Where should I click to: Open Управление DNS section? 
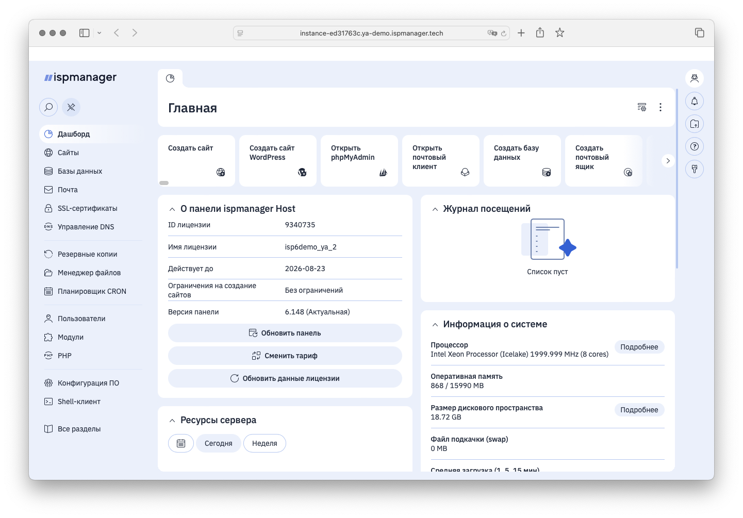tap(91, 227)
